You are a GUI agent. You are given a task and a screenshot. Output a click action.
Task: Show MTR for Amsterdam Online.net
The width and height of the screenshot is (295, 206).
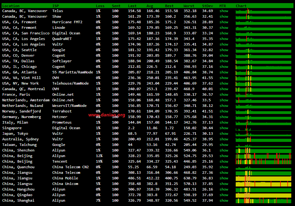tap(224, 100)
